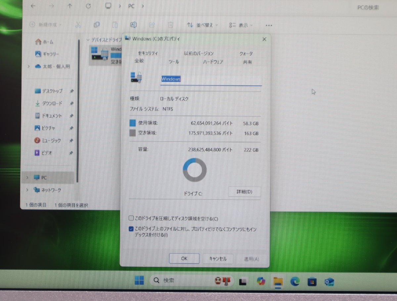Click the chevron after PC in address bar

point(143,6)
